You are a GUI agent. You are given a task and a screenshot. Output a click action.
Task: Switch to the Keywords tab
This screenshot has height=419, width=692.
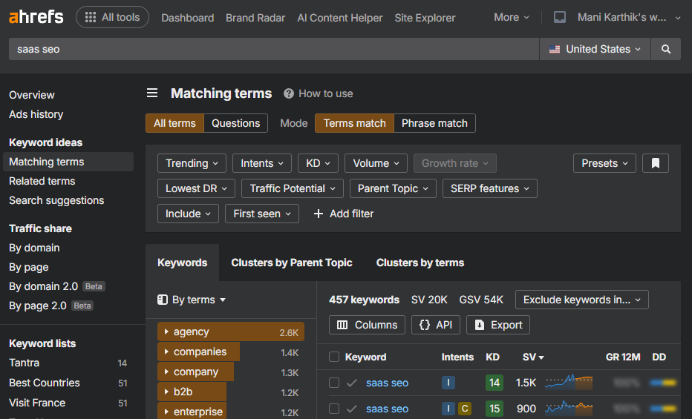[182, 263]
